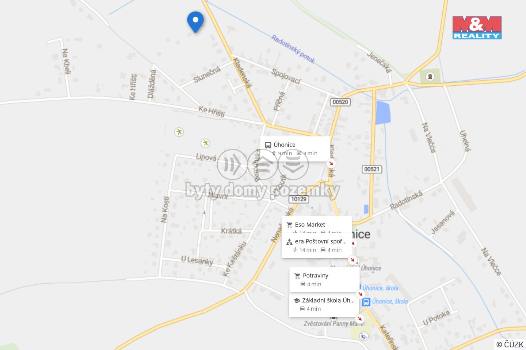Click the shopping cart icon by Eso Market

(290, 225)
